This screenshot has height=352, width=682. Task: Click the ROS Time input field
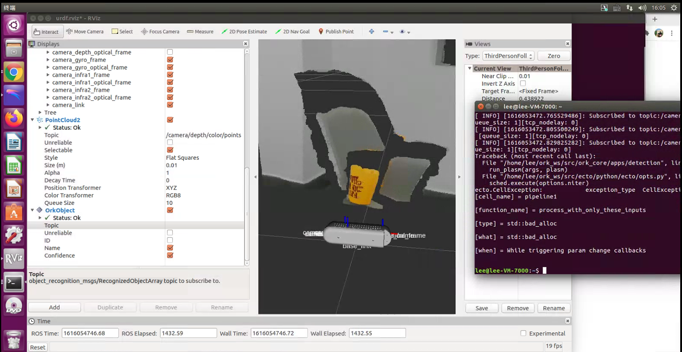click(x=90, y=333)
